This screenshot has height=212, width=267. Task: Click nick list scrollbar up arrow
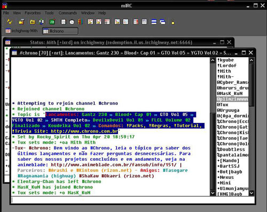(x=252, y=60)
